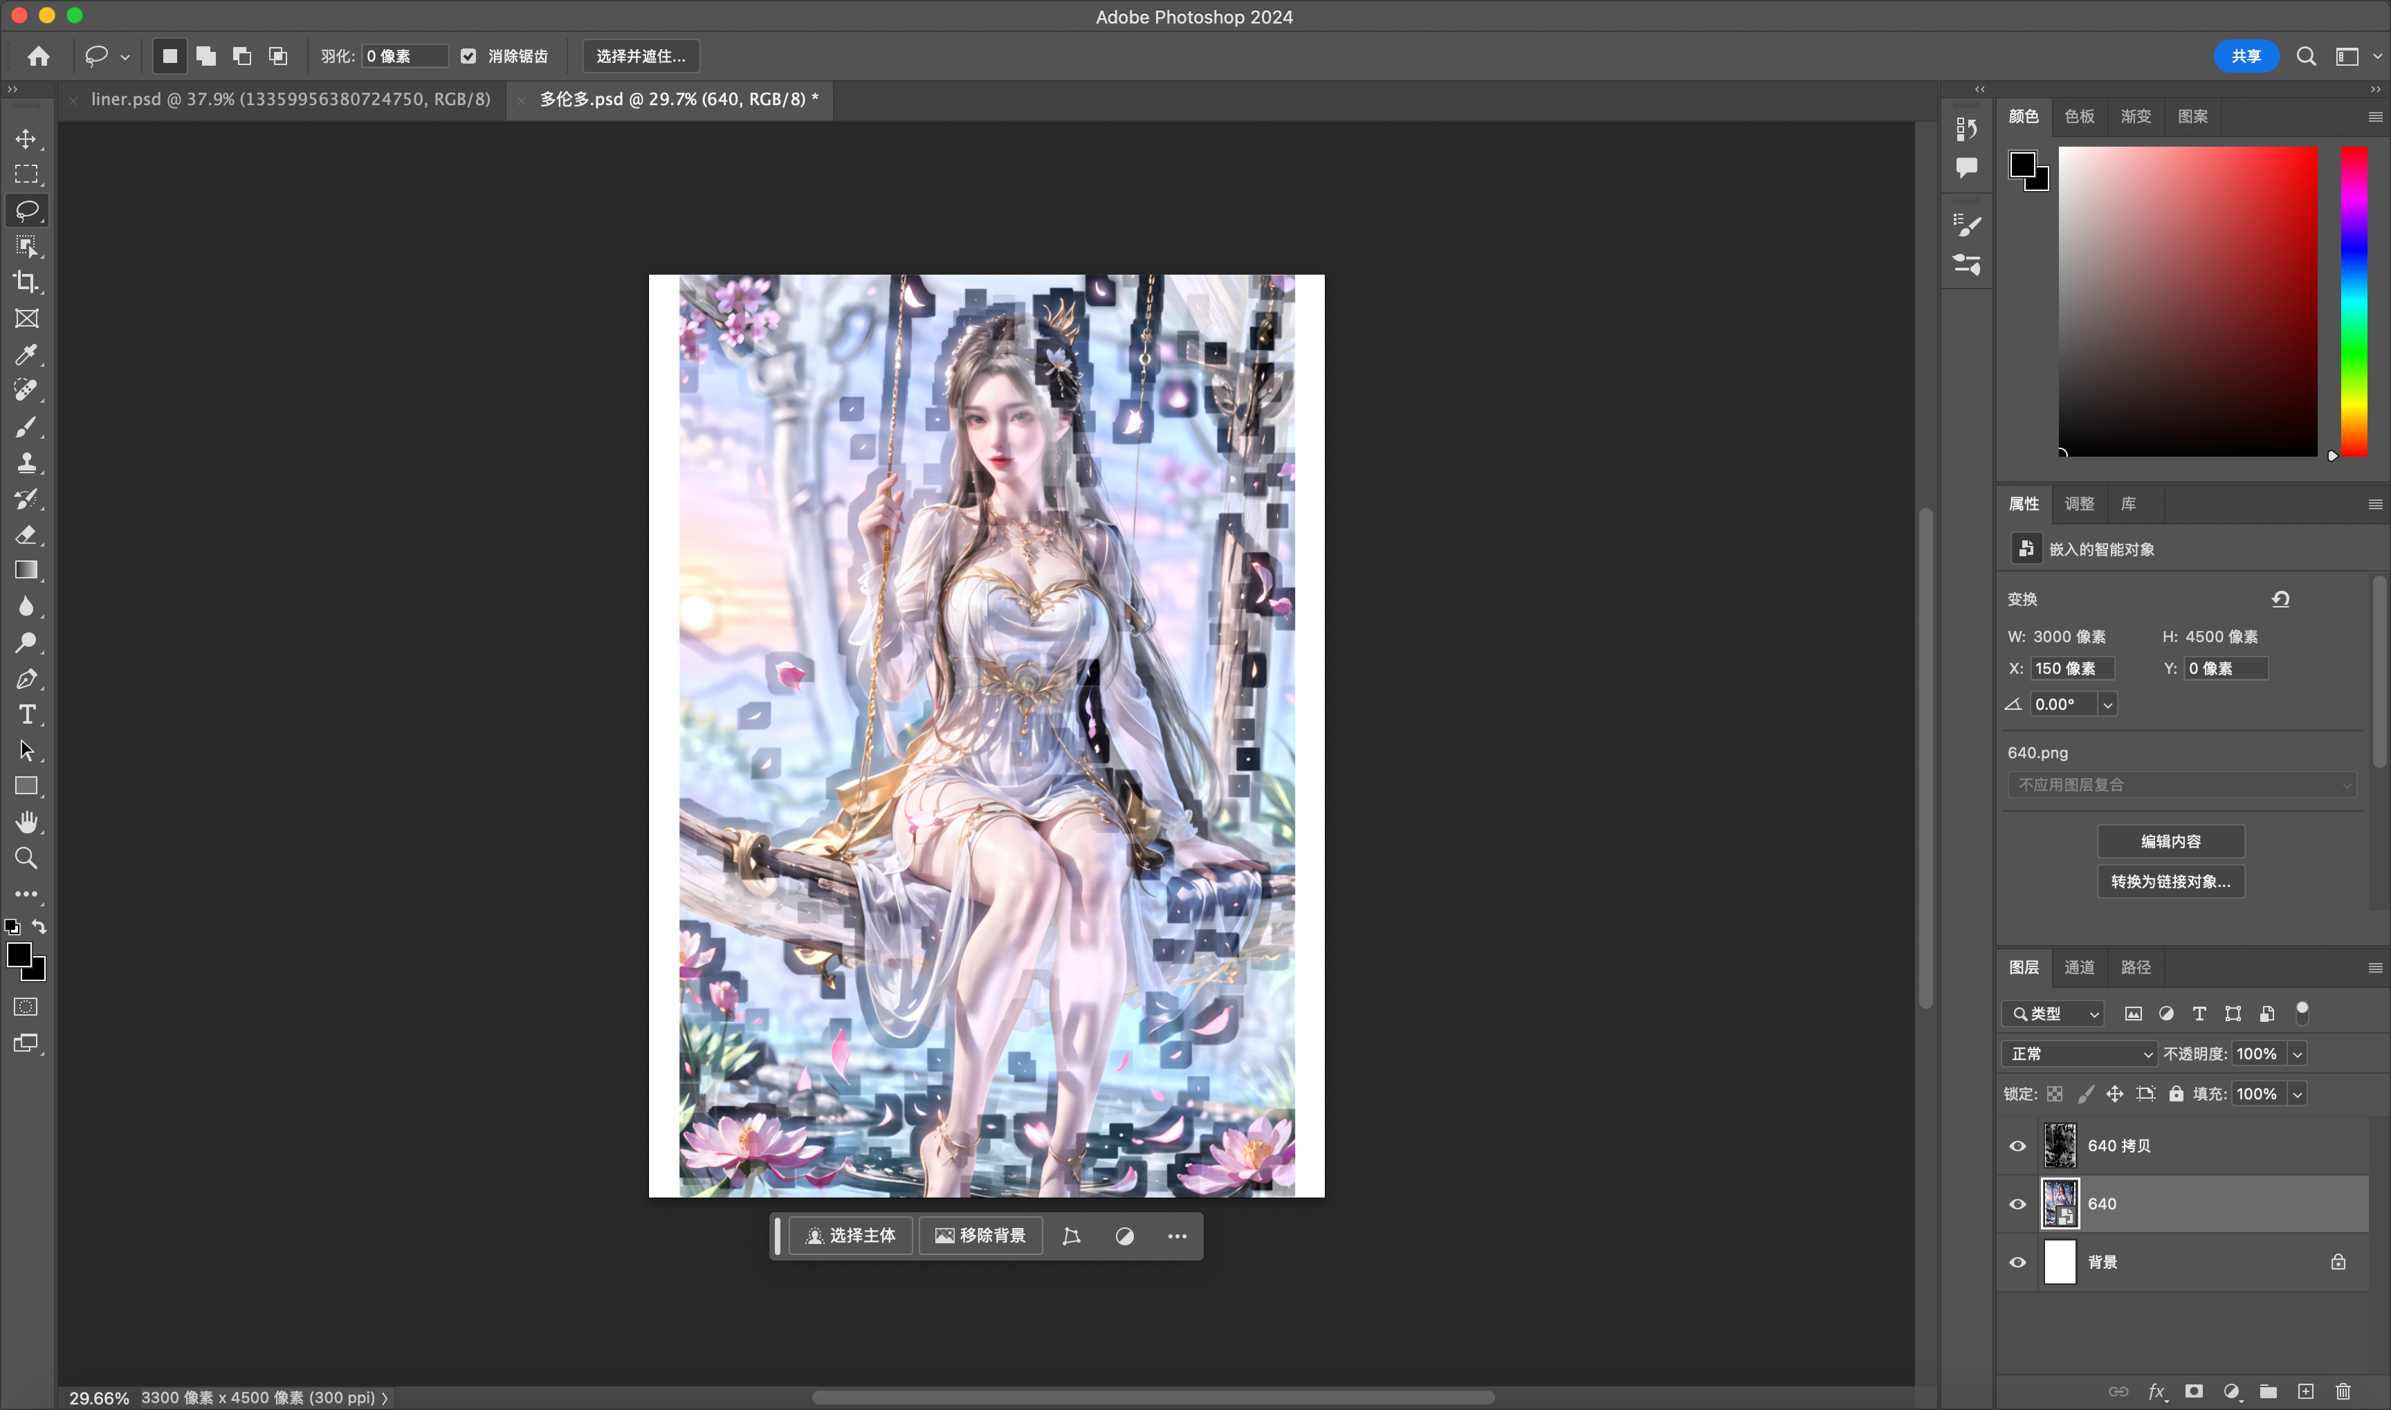
Task: Select the Clone Stamp tool
Action: pyautogui.click(x=26, y=463)
